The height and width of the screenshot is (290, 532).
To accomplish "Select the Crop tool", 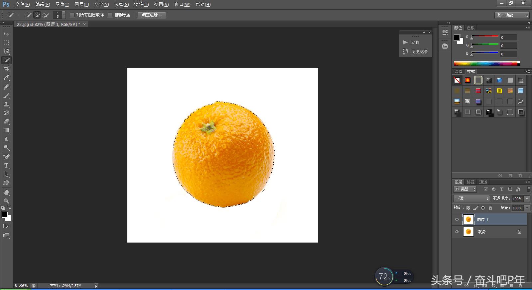I will [x=6, y=69].
